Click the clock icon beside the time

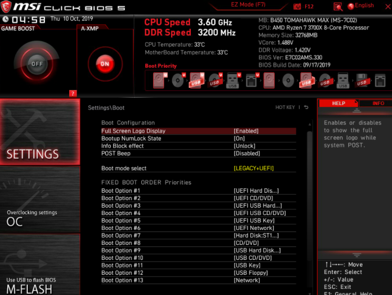(x=6, y=19)
